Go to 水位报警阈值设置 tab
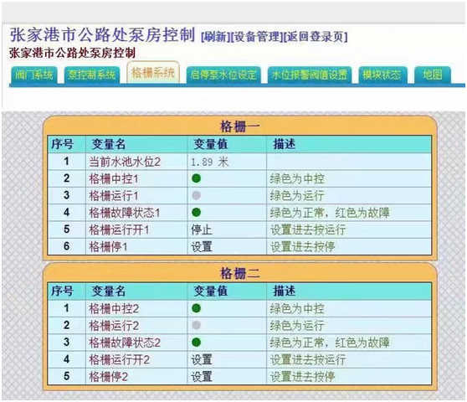This screenshot has width=467, height=402. pyautogui.click(x=310, y=75)
